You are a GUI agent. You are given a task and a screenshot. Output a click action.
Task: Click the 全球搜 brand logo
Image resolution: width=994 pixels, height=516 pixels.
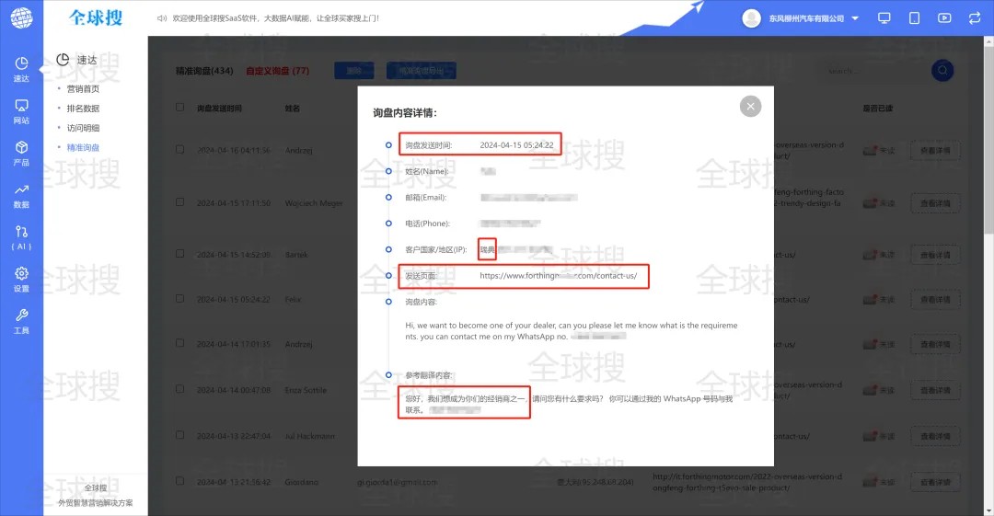click(96, 17)
